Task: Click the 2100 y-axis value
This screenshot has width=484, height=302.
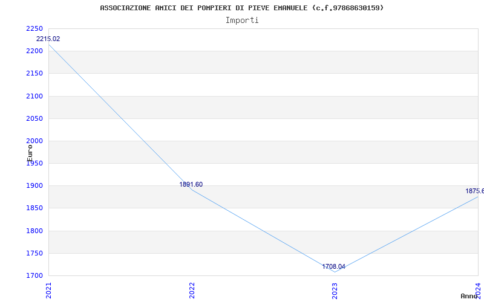Action: click(34, 96)
